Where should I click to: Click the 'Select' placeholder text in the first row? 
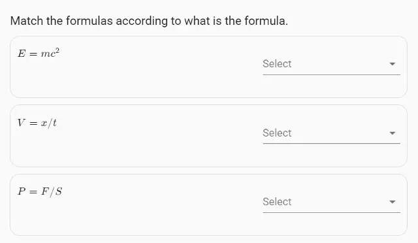click(277, 64)
